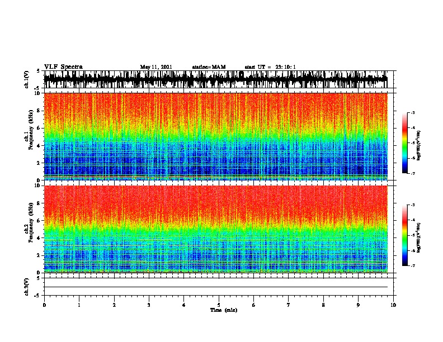Click the "7" tick on the time axis
This screenshot has width=443, height=342.
pos(289,305)
